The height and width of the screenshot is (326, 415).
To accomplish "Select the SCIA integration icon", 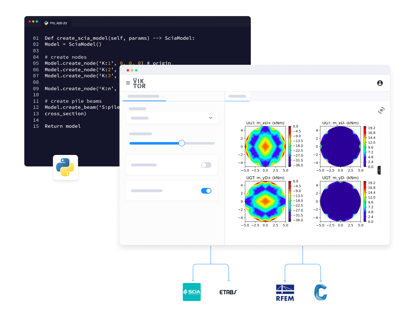I will (192, 292).
